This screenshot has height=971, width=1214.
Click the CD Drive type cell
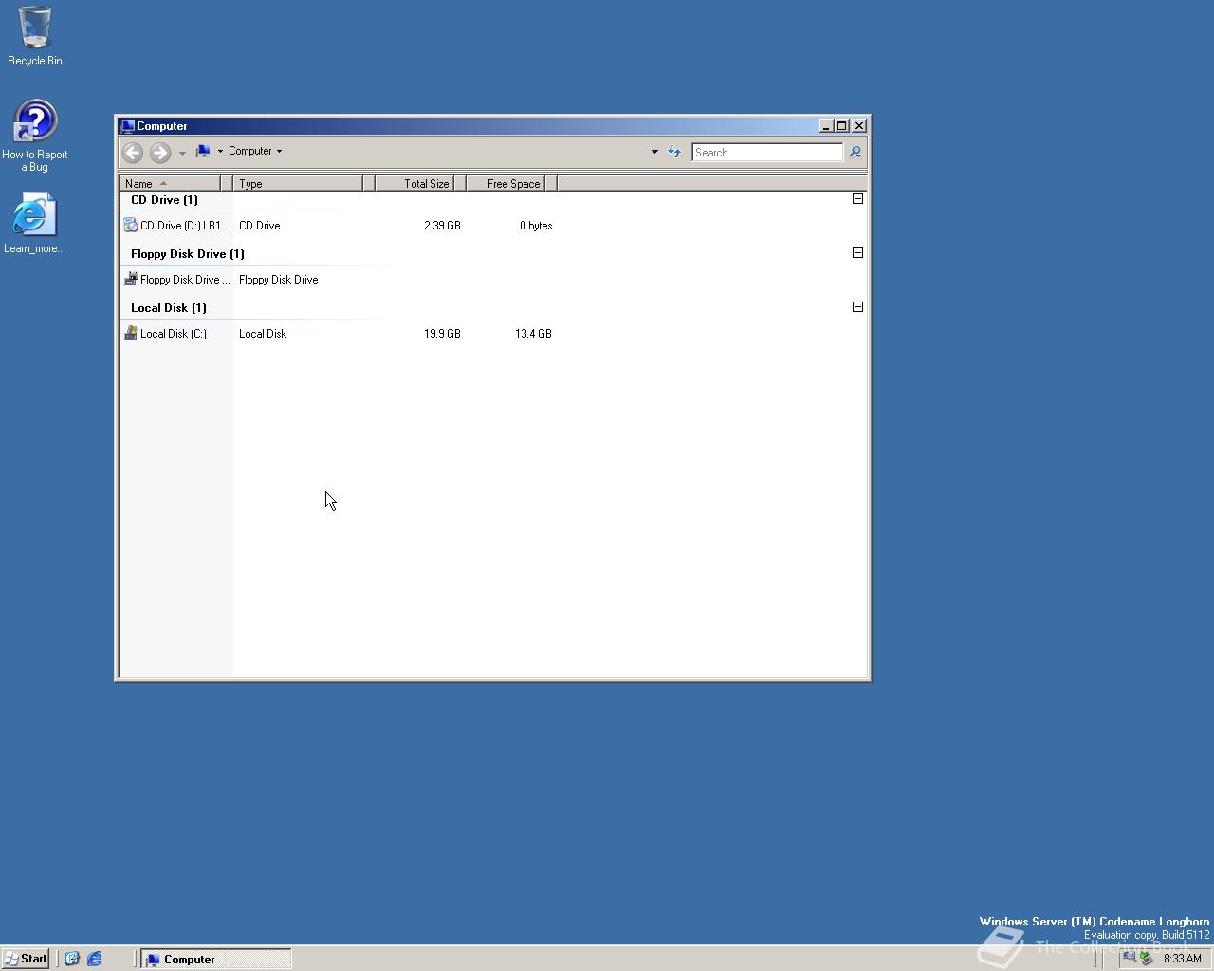click(x=260, y=226)
